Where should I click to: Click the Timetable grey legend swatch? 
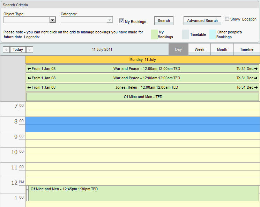pos(186,34)
